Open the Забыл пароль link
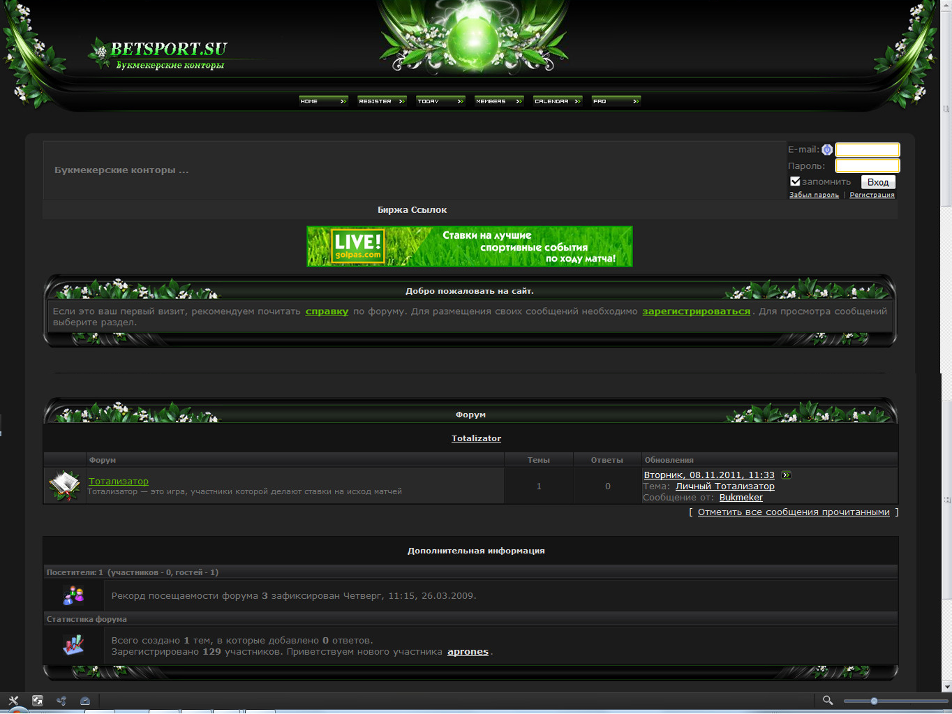The height and width of the screenshot is (714, 952). (x=814, y=195)
